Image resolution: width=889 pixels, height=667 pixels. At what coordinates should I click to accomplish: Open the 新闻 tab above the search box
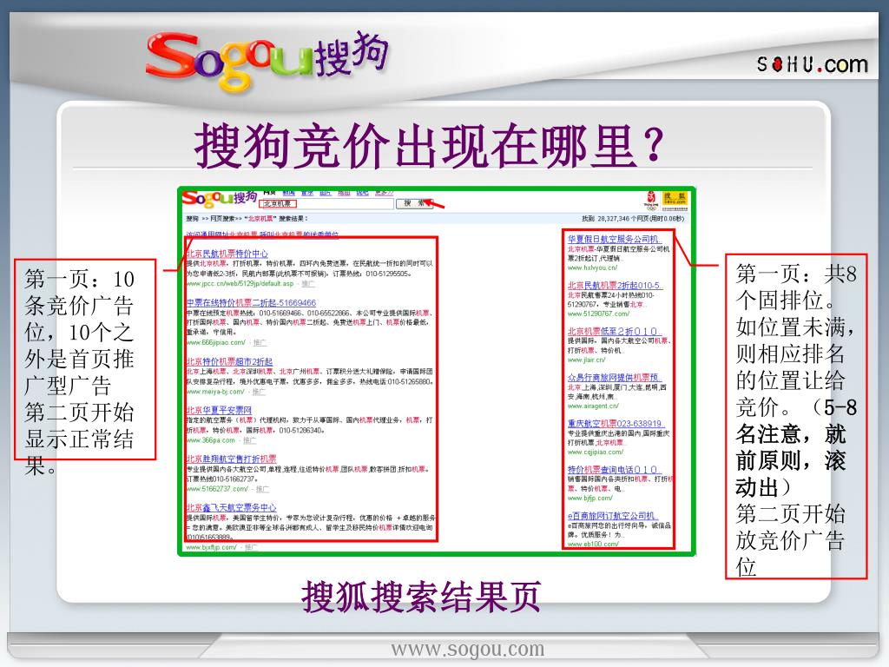pos(289,193)
